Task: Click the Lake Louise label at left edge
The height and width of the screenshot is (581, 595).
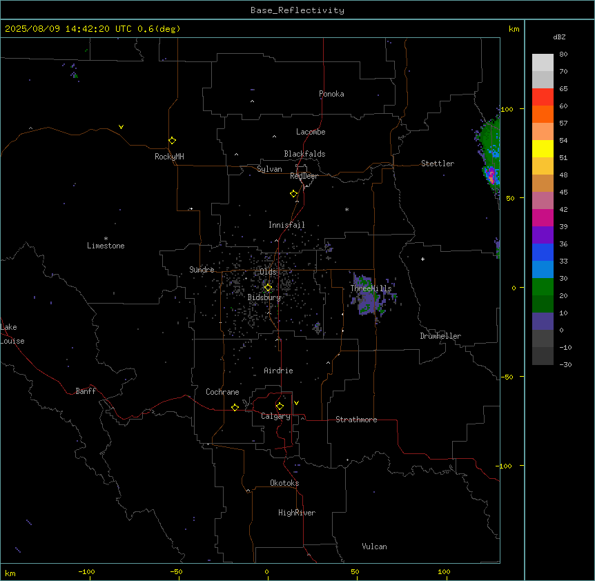Action: pos(12,334)
